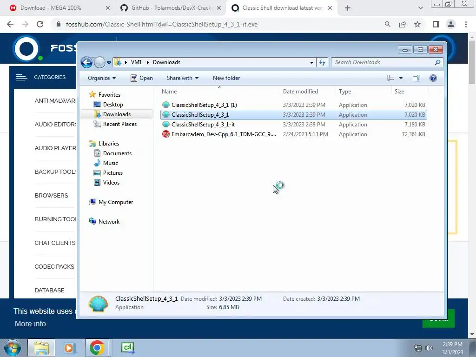Go back in Chrome
The image size is (476, 357).
pos(10,24)
